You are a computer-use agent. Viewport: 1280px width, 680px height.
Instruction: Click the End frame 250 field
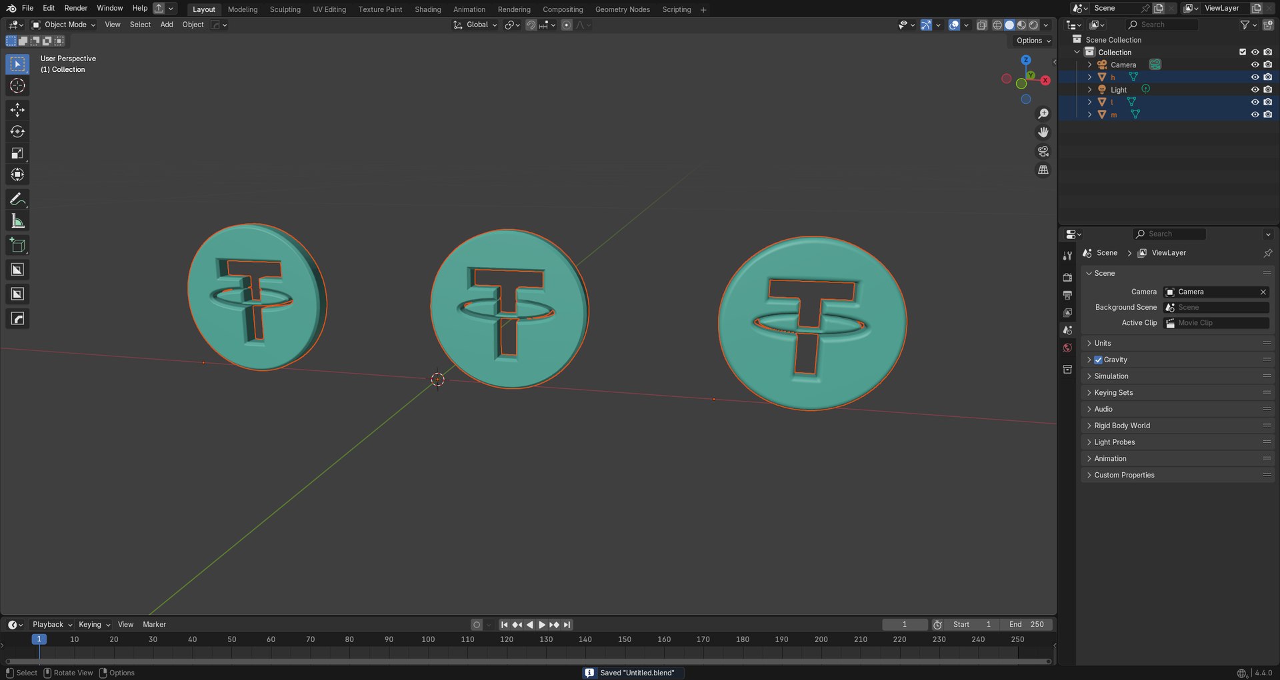(1027, 625)
